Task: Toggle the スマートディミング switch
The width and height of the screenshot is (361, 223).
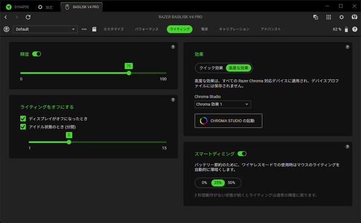Action: (x=242, y=153)
